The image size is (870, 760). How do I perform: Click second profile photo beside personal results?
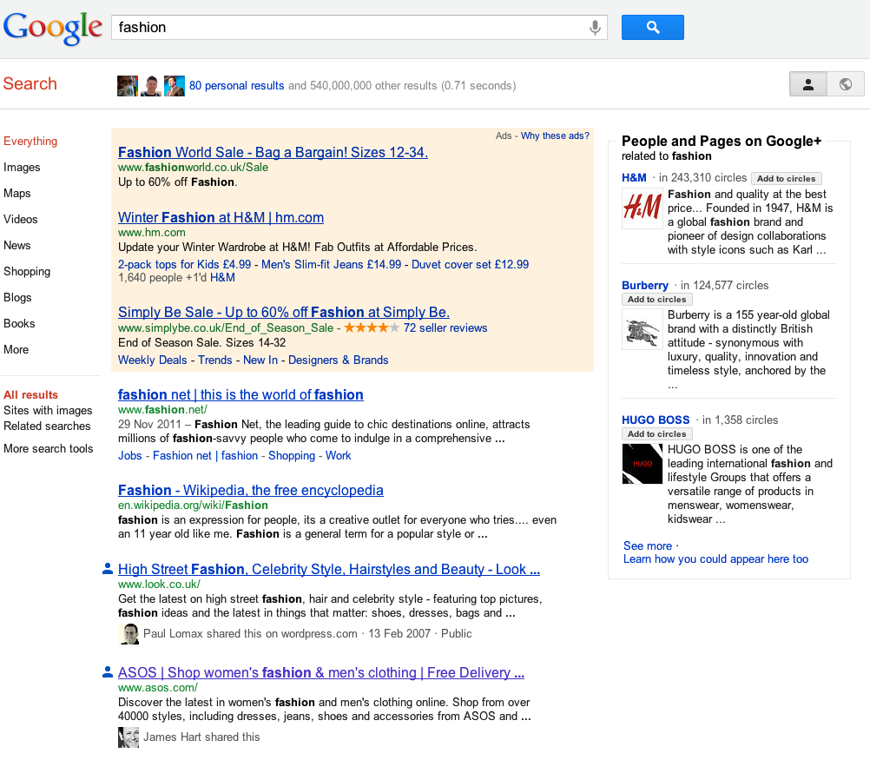click(x=150, y=85)
